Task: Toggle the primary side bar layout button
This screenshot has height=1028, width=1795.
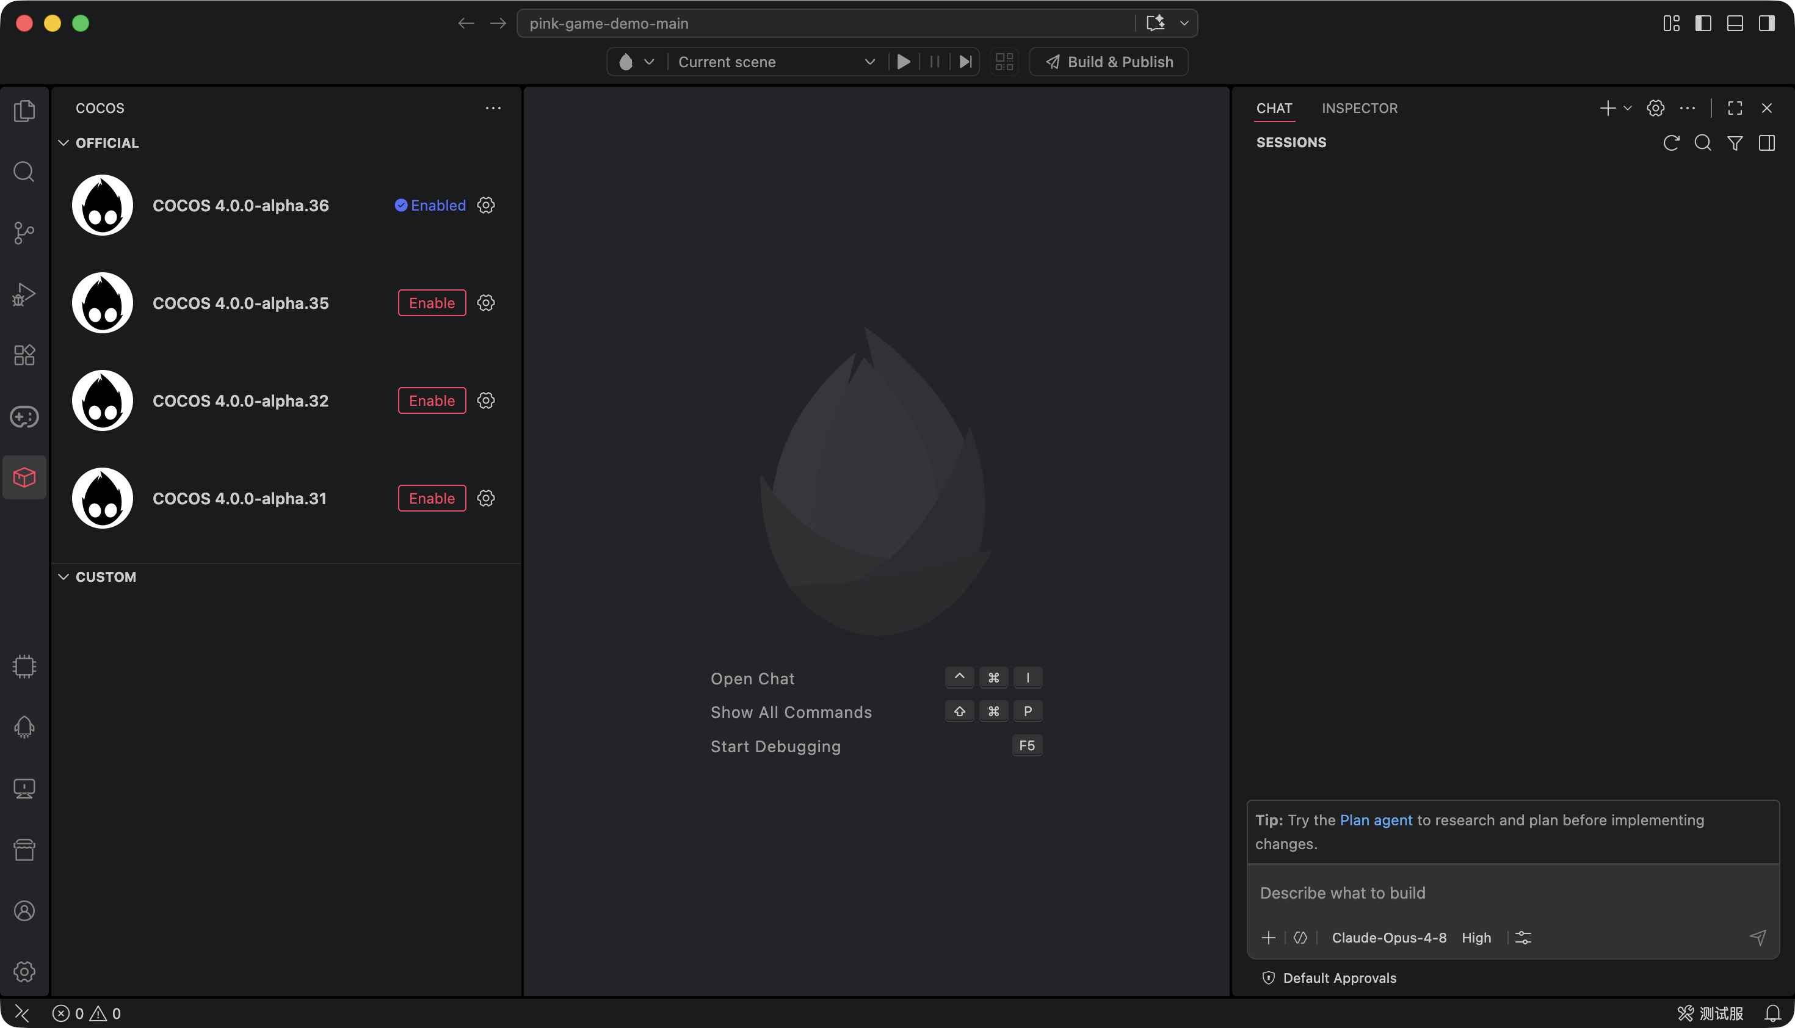Action: pos(1703,23)
